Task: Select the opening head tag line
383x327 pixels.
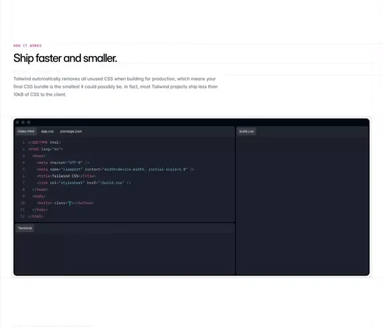Action: click(39, 156)
